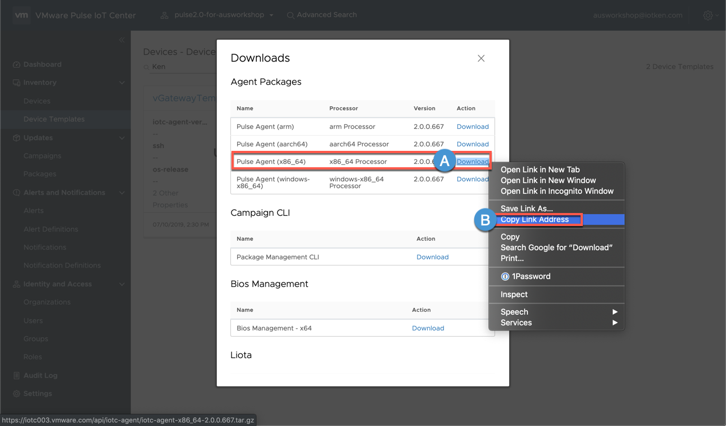726x426 pixels.
Task: Open the settings gear in top bar
Action: 708,16
